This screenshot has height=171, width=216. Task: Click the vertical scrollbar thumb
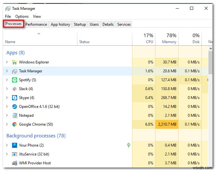tap(210, 62)
